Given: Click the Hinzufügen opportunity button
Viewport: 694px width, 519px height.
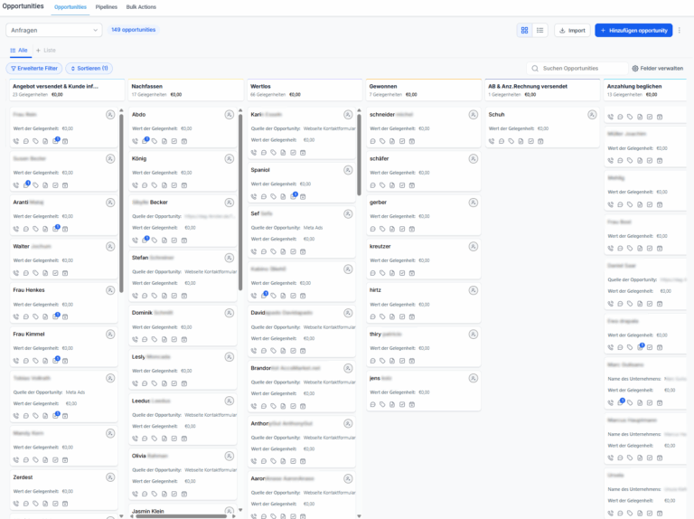Looking at the screenshot, I should pos(633,30).
